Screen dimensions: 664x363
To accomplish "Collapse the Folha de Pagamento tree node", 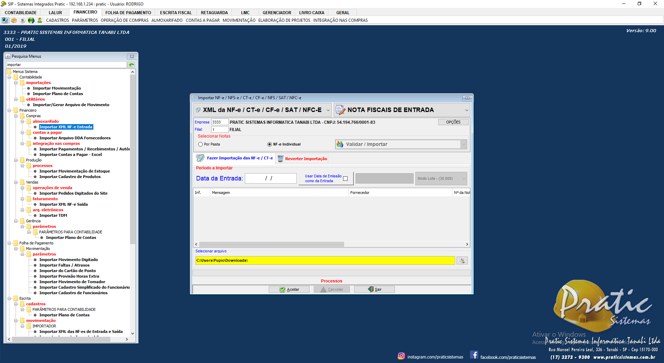I will point(9,243).
